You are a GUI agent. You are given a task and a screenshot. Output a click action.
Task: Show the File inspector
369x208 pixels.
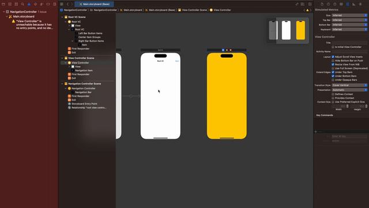(x=322, y=4)
